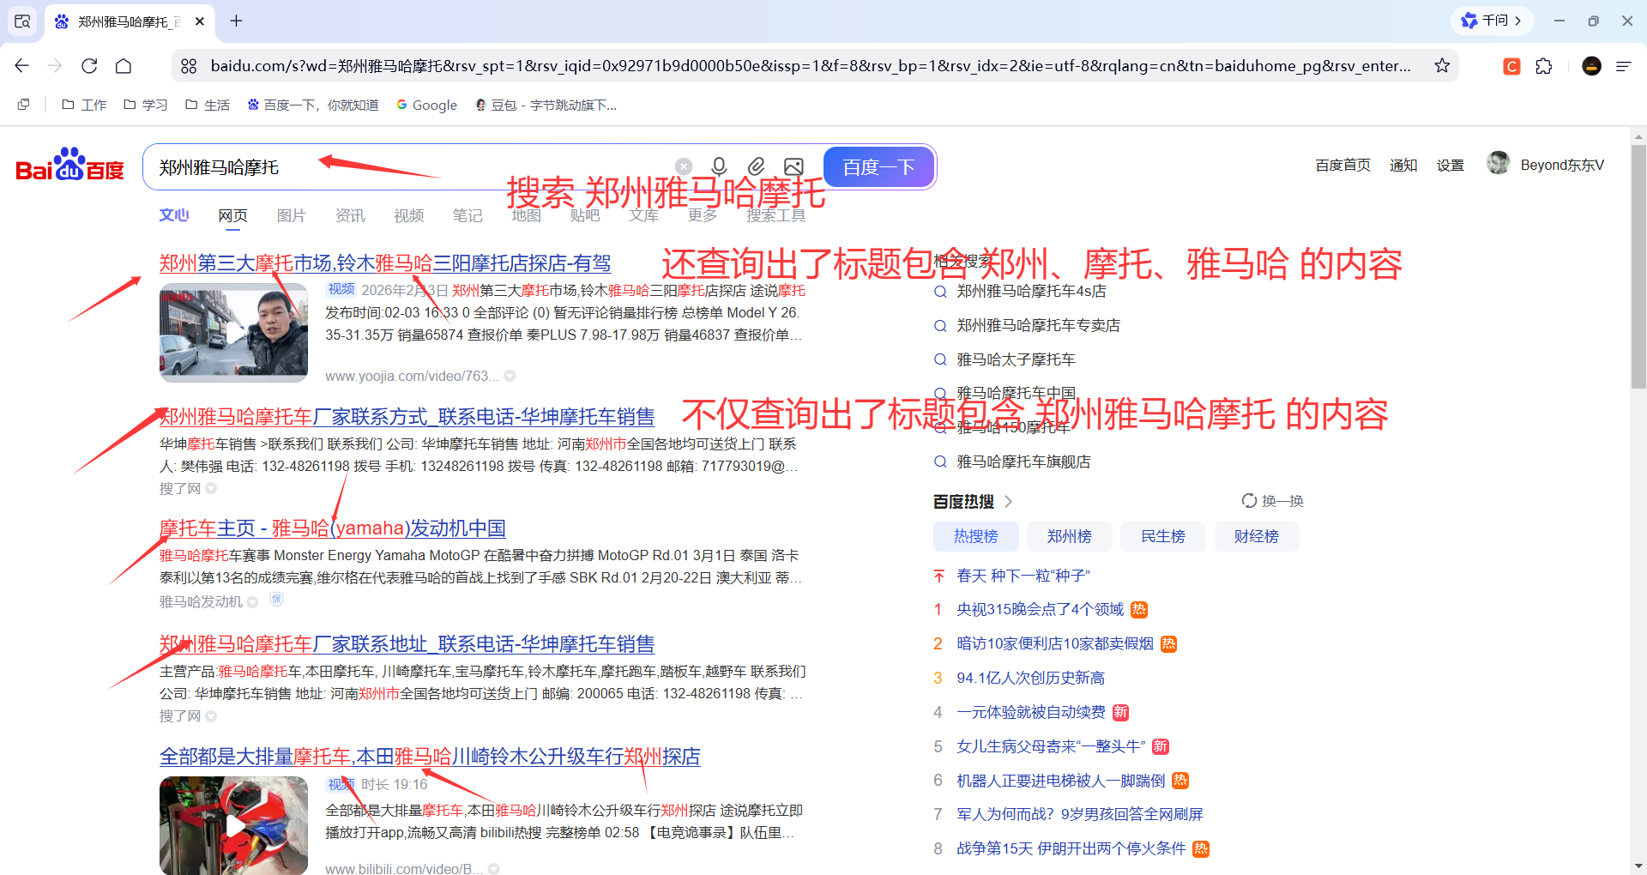Reload the page with the refresh icon
This screenshot has width=1647, height=875.
(89, 66)
